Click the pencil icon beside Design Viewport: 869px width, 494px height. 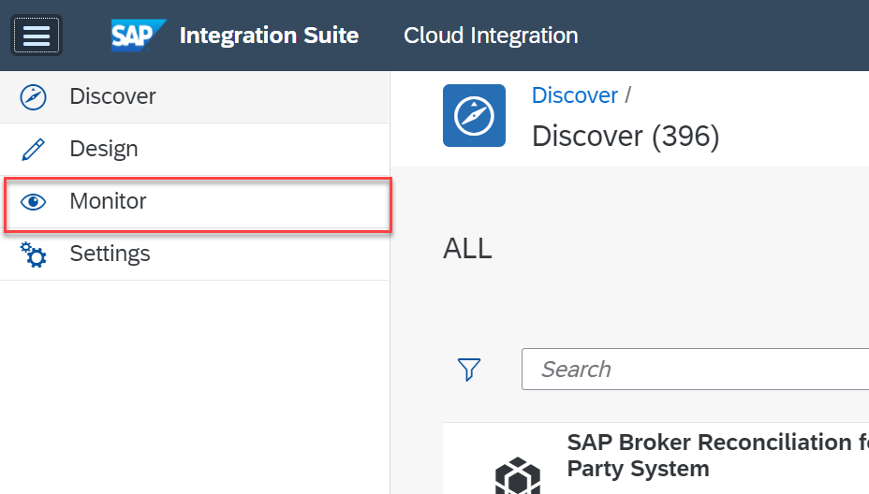click(x=34, y=149)
